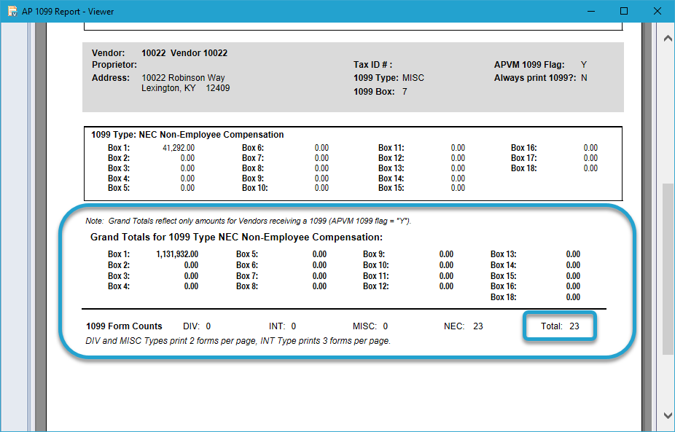Image resolution: width=675 pixels, height=432 pixels.
Task: Click the vertical scrollbar down arrow
Action: coord(668,415)
